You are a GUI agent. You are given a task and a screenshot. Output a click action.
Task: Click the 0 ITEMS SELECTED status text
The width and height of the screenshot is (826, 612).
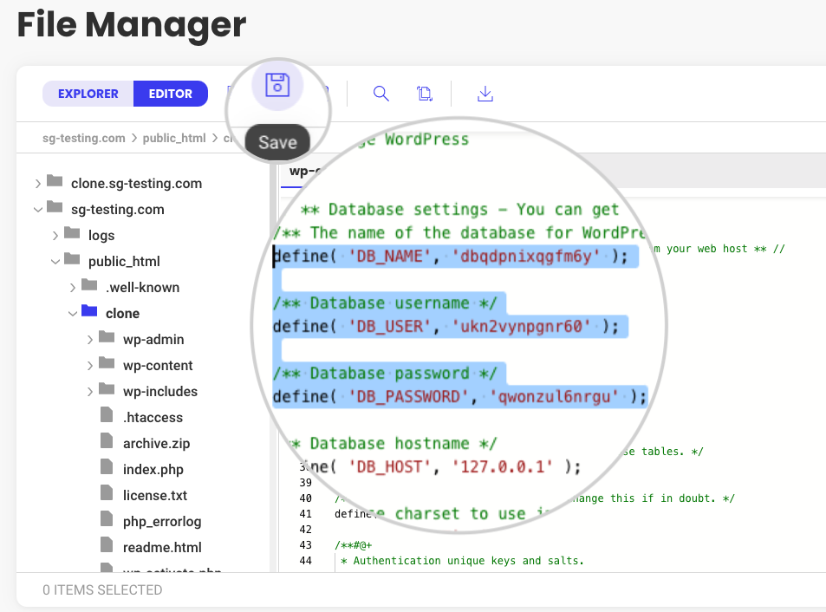(x=102, y=589)
